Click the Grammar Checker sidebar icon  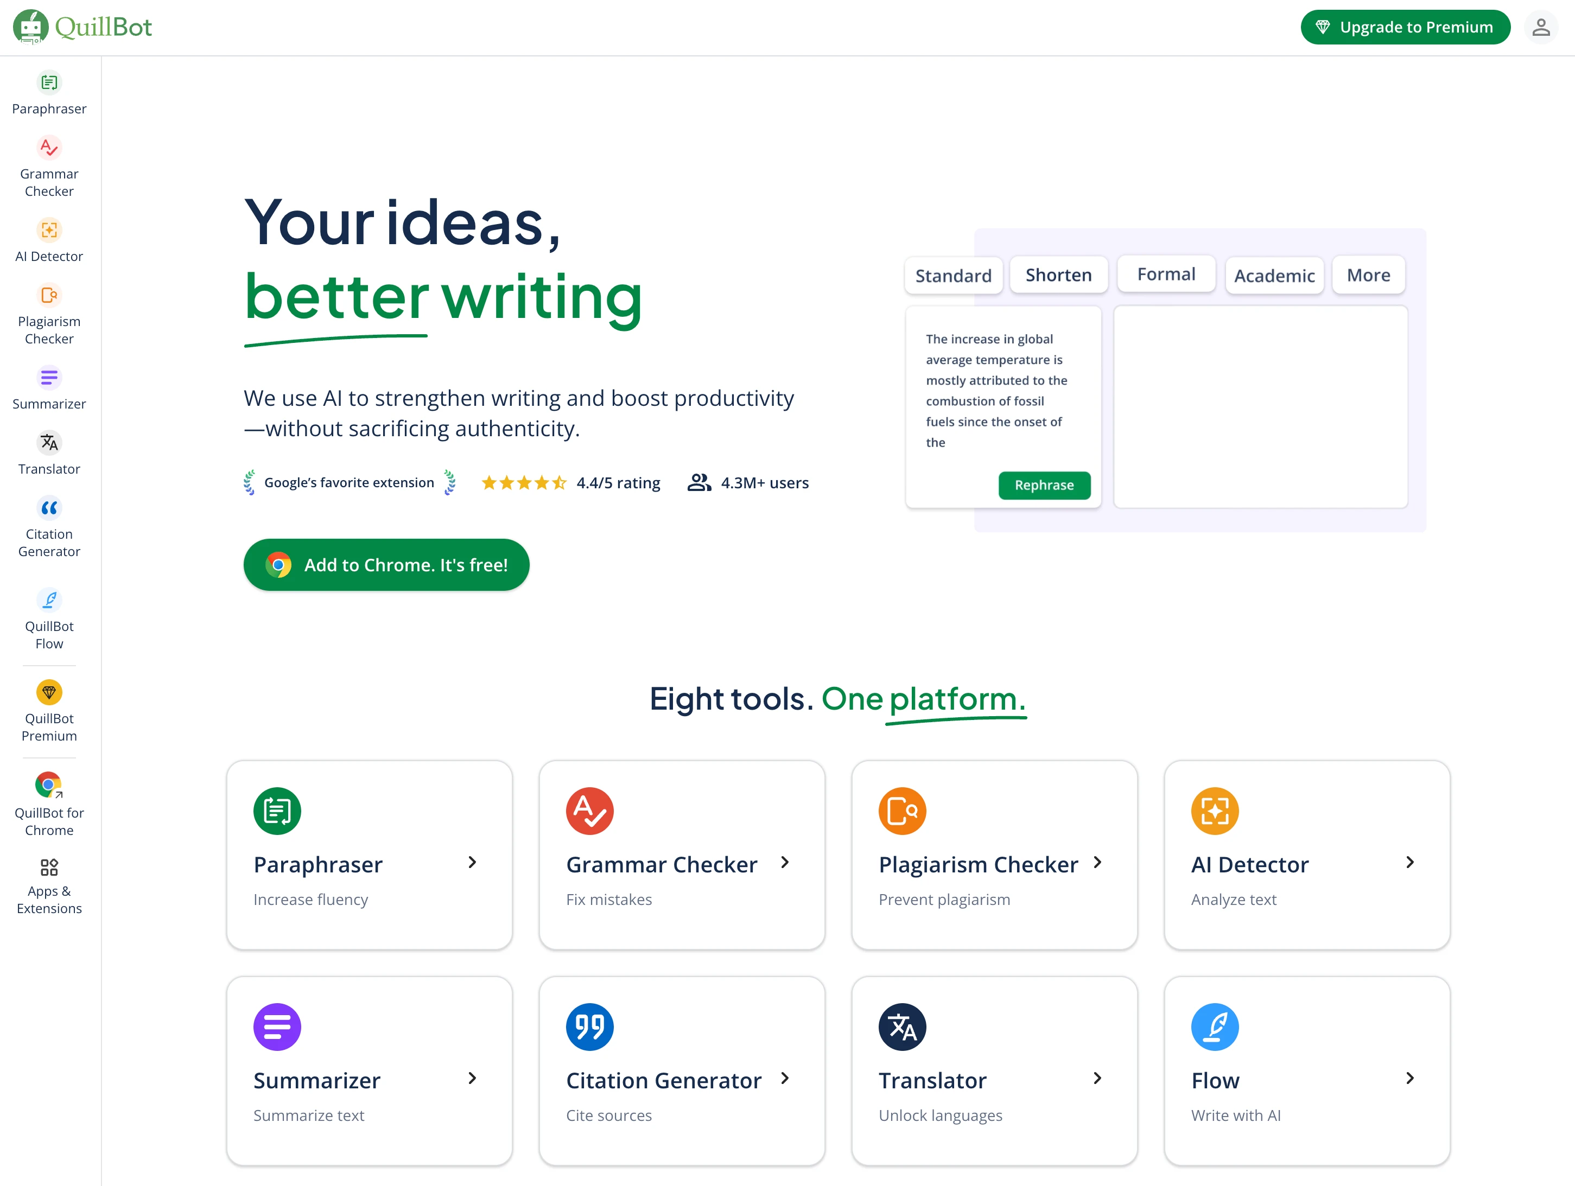(49, 148)
